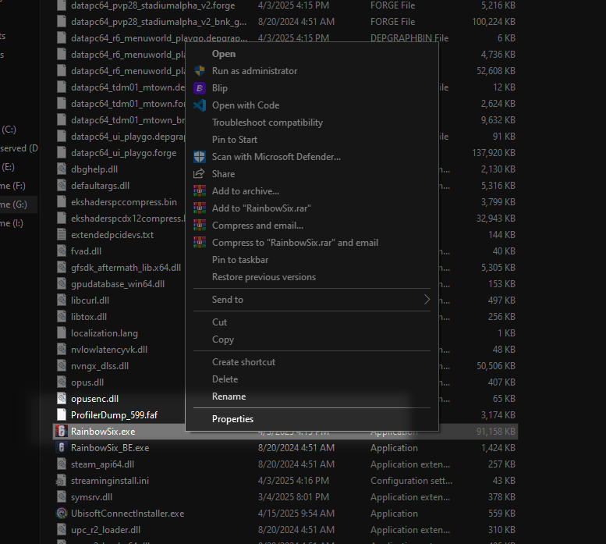
Task: Click WinRAR icon beside Compress to RainbowSix.rar and email
Action: click(200, 243)
